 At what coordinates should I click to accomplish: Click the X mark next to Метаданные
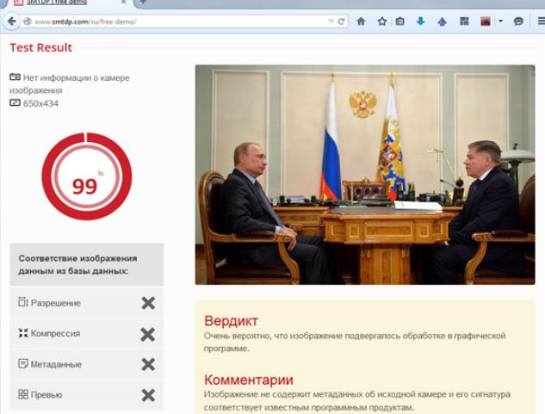(148, 364)
